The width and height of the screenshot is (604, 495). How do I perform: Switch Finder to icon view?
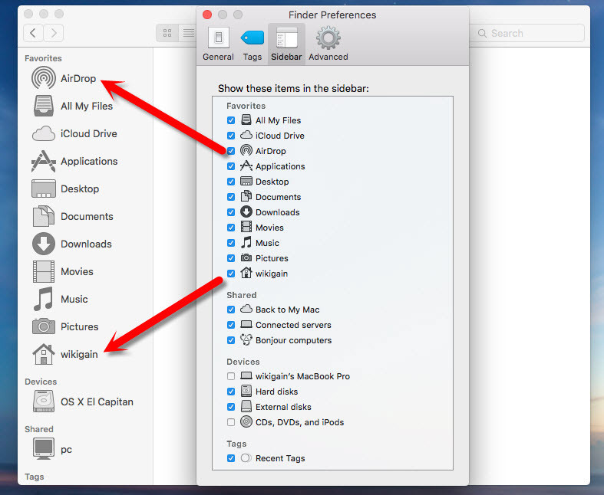click(x=167, y=33)
